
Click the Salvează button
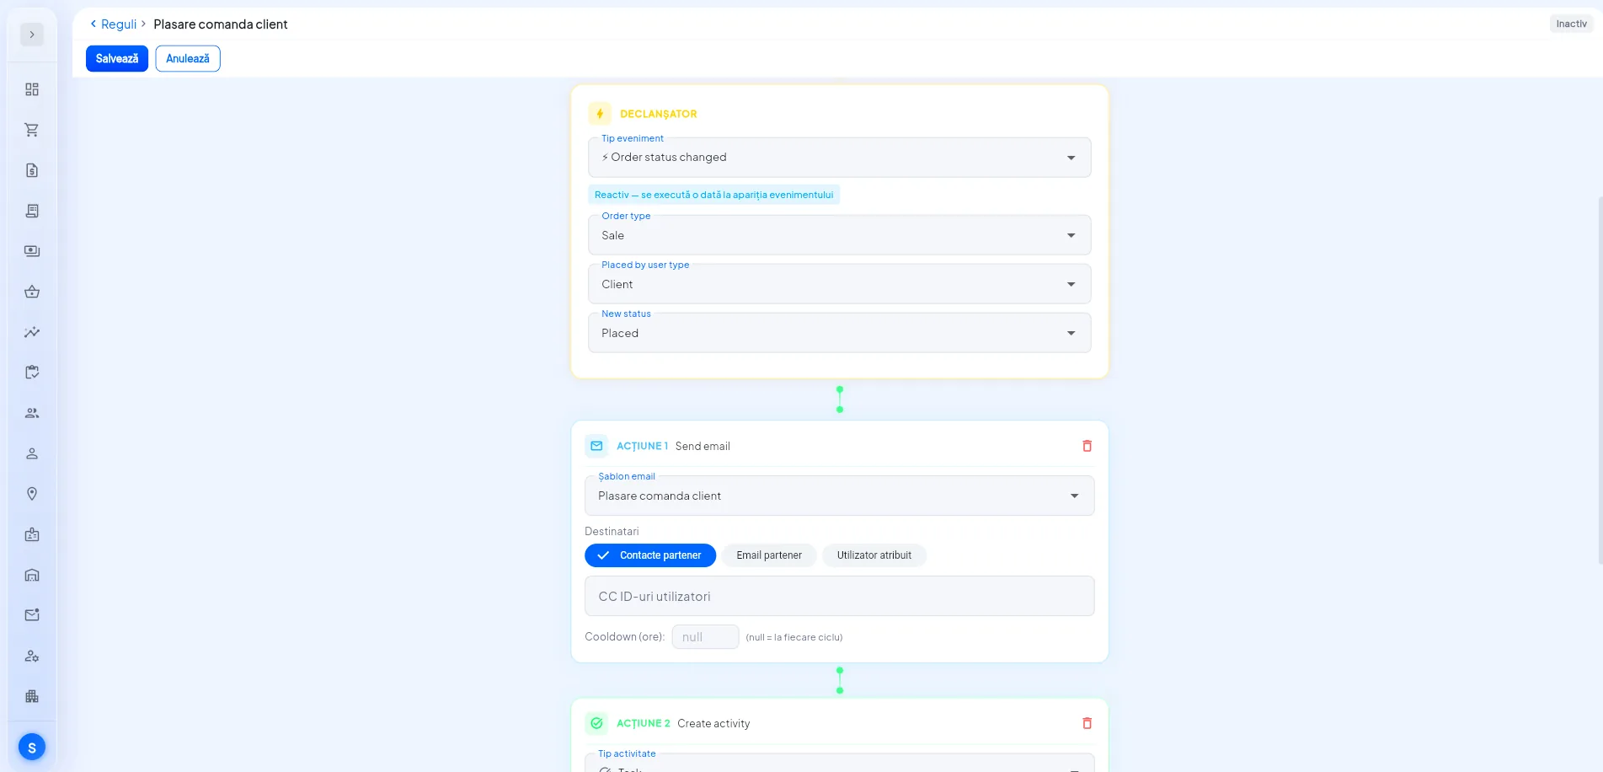tap(117, 59)
